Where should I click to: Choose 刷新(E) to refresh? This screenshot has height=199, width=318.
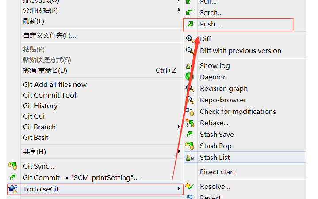pos(34,21)
